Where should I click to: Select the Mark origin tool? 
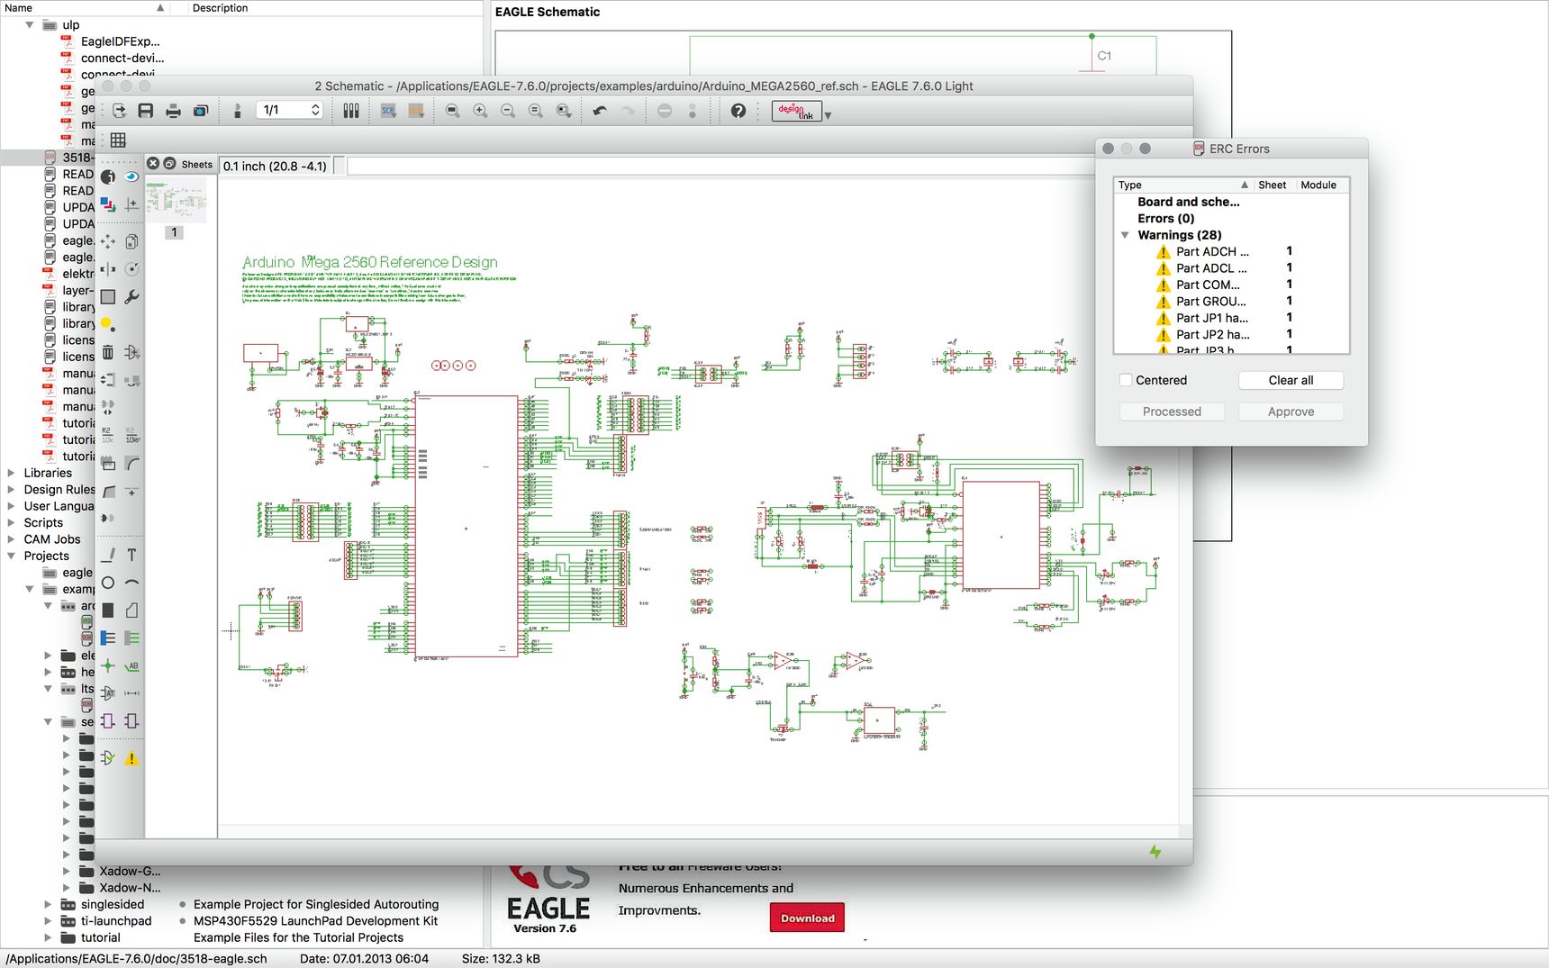(x=131, y=204)
